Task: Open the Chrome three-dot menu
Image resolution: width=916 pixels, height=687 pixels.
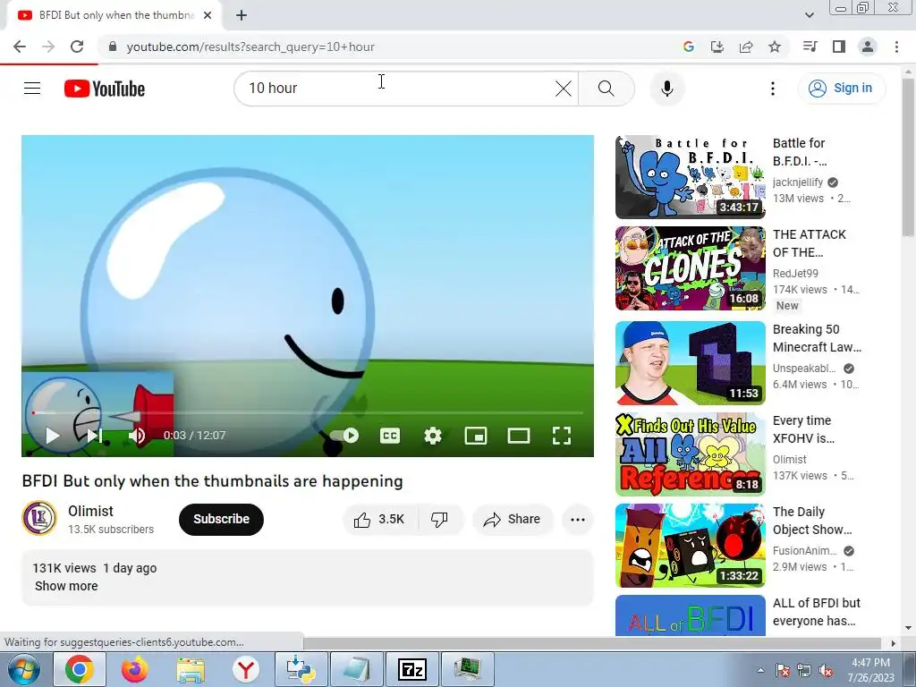Action: point(896,47)
